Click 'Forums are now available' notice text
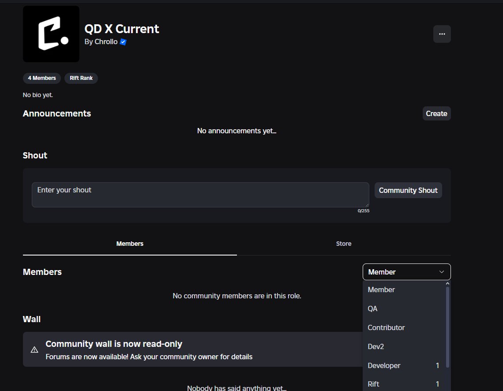The image size is (503, 391). tap(149, 357)
